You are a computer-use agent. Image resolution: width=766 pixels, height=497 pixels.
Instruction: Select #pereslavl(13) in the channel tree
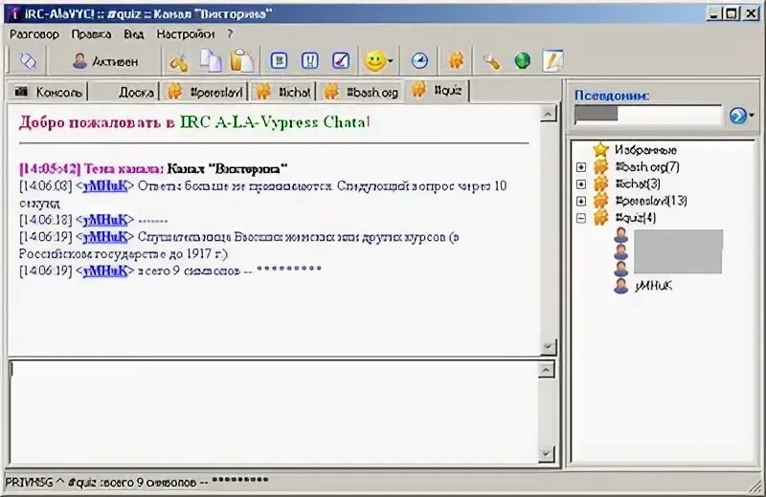pyautogui.click(x=651, y=201)
